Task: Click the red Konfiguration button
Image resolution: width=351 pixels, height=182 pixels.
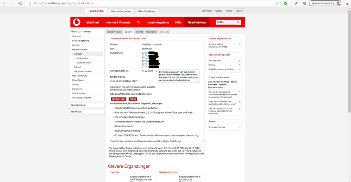Action: (119, 99)
